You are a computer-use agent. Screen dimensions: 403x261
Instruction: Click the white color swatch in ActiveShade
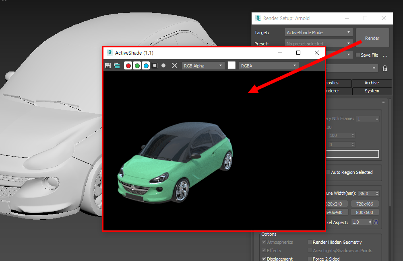coord(232,65)
